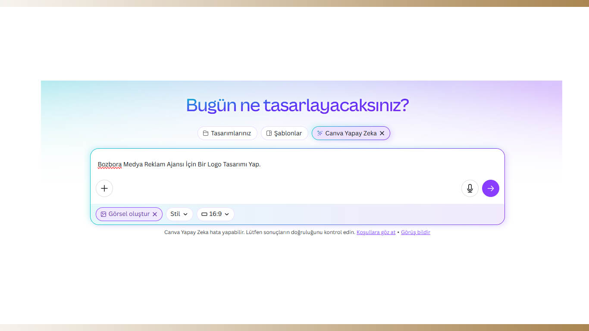589x331 pixels.
Task: Activate the microphone voice input
Action: 470,188
